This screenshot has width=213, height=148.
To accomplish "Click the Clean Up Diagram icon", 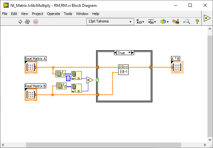I will [x=176, y=22].
